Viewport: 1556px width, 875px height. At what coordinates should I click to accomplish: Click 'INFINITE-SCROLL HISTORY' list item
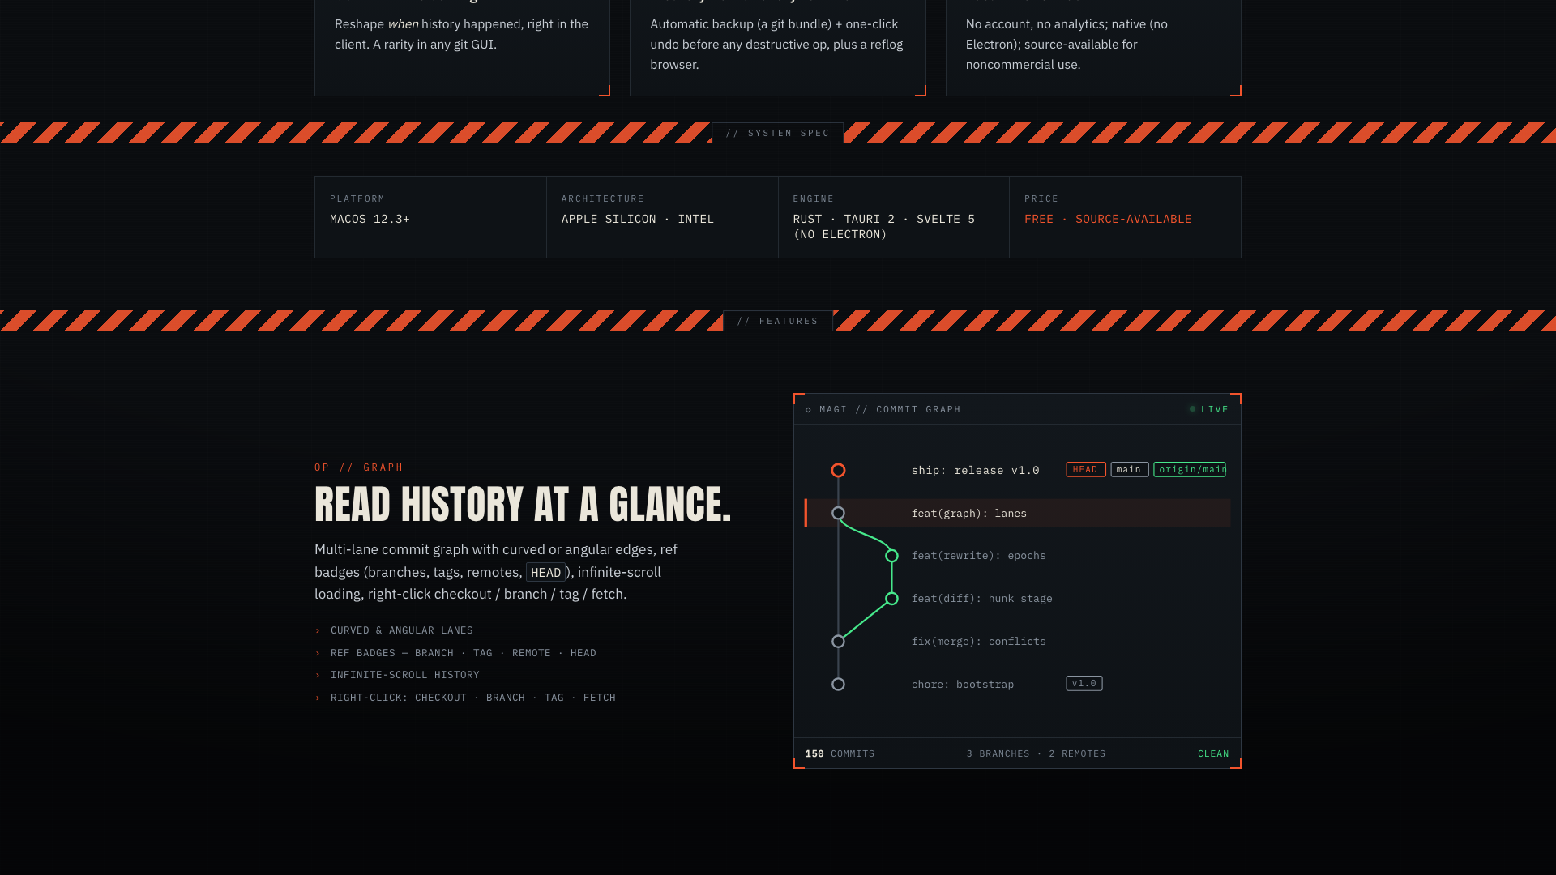click(x=404, y=676)
